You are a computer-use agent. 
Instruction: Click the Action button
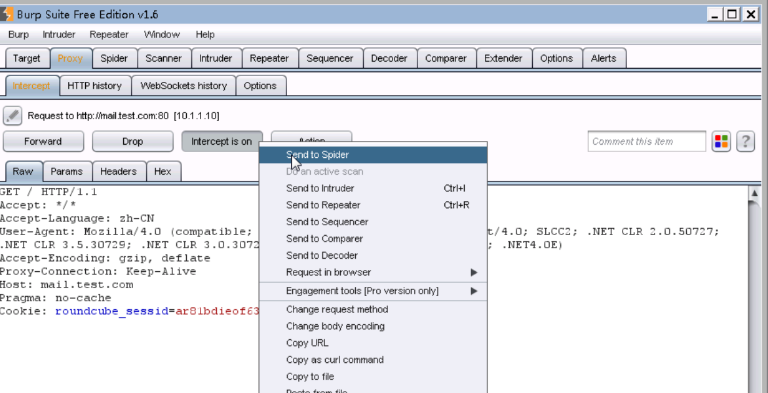pyautogui.click(x=311, y=136)
